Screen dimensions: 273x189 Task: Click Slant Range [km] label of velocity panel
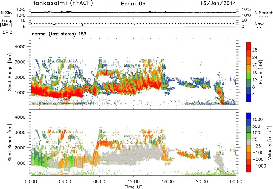[10, 142]
